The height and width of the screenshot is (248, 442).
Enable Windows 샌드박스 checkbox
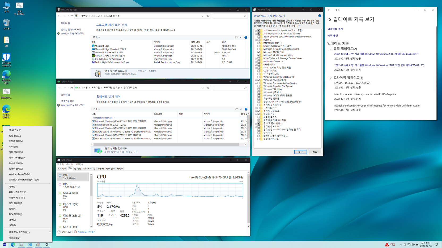259,92
